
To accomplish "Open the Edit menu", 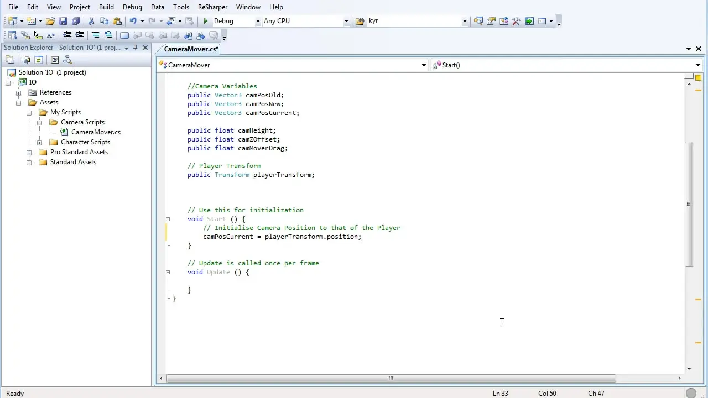I will (33, 7).
